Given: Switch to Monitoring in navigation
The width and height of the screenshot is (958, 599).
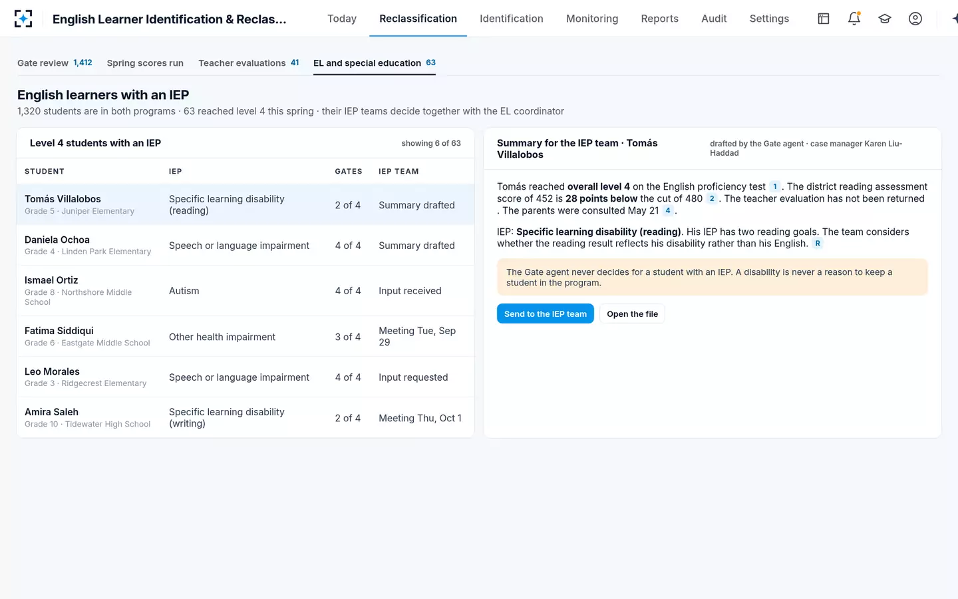Looking at the screenshot, I should [592, 19].
